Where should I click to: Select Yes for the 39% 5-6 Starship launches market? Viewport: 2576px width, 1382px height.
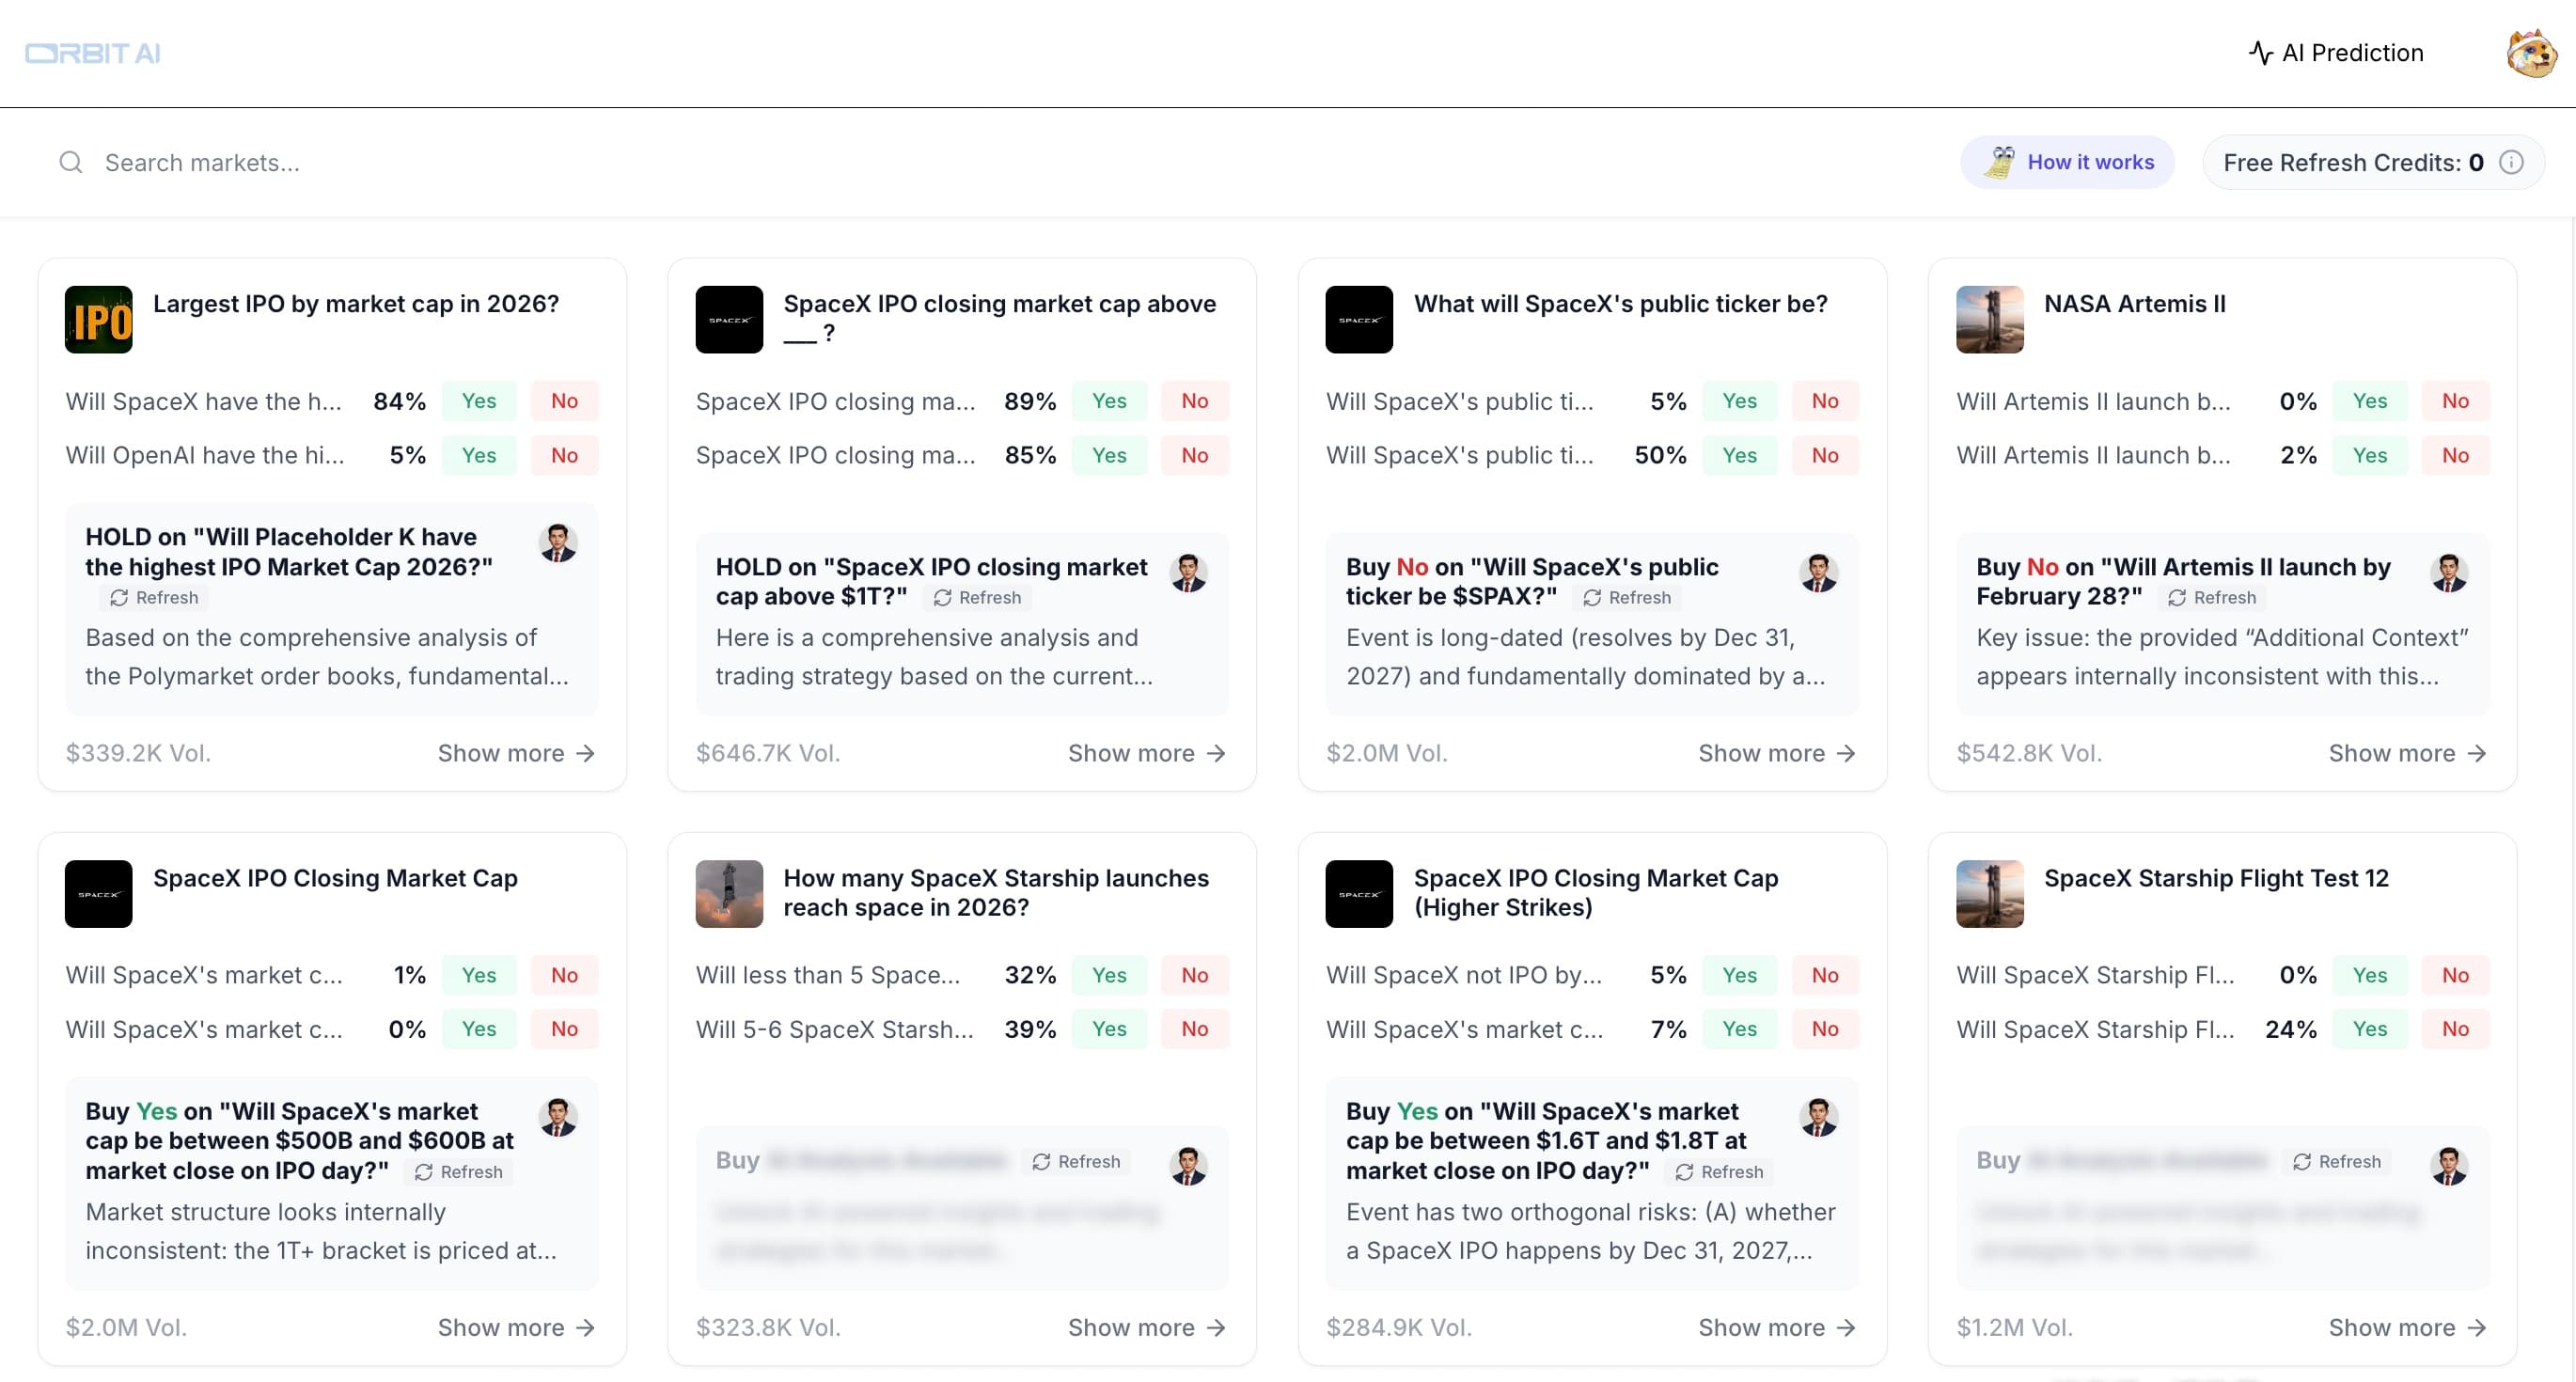click(x=1109, y=1029)
